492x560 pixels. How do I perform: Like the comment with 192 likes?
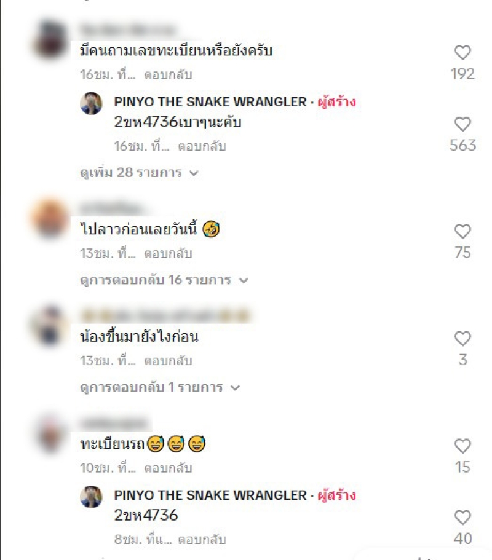click(462, 53)
